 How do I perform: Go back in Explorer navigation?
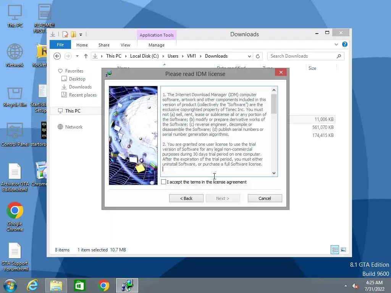click(x=57, y=56)
